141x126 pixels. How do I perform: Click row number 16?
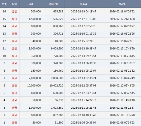click(4, 11)
